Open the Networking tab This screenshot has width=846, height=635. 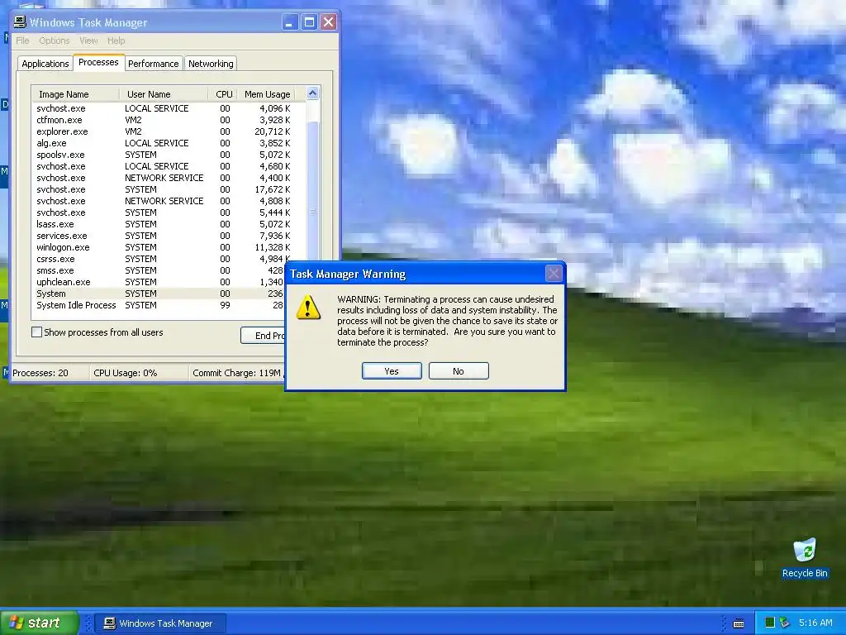(x=211, y=64)
